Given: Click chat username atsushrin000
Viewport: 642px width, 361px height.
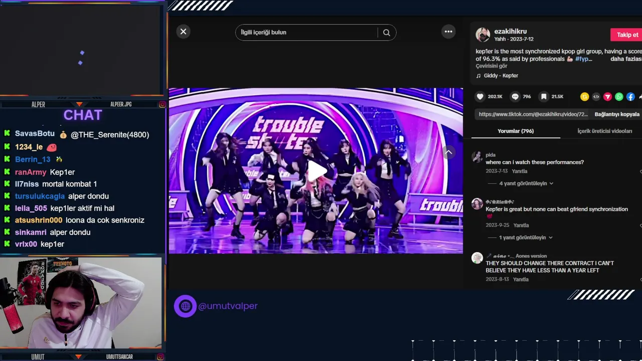Looking at the screenshot, I should point(39,220).
